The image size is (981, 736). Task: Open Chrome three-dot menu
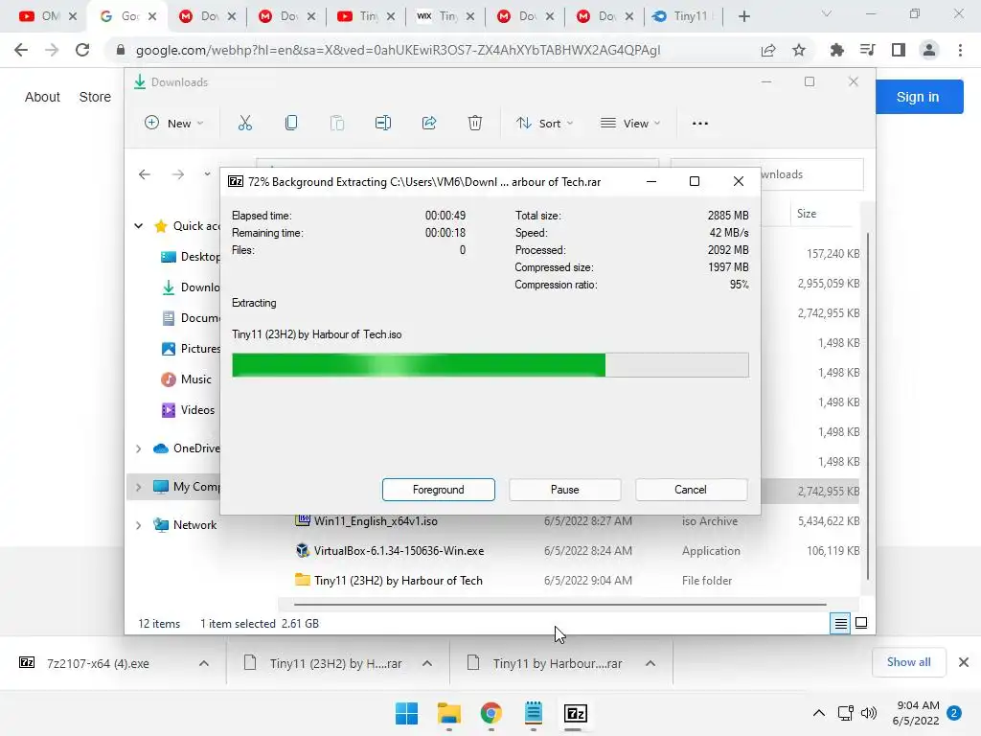point(960,50)
